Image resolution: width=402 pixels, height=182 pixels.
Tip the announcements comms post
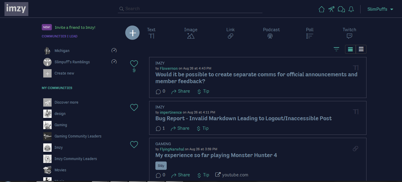(x=203, y=91)
